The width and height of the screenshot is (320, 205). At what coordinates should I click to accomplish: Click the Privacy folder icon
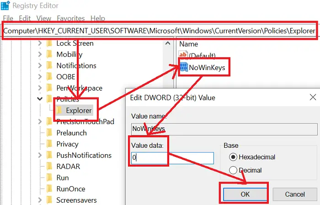(49, 144)
